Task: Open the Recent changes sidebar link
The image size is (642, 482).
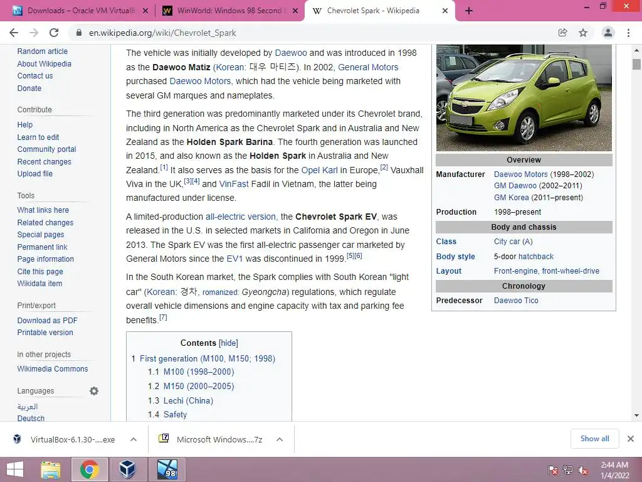Action: 45,161
